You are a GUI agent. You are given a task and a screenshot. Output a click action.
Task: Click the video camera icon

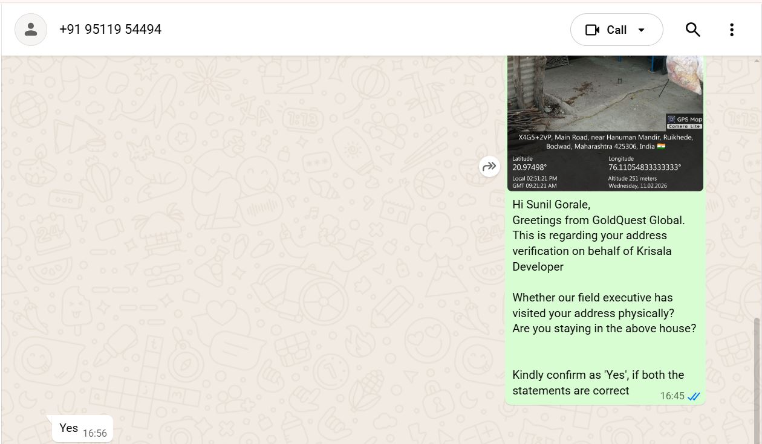click(x=592, y=30)
